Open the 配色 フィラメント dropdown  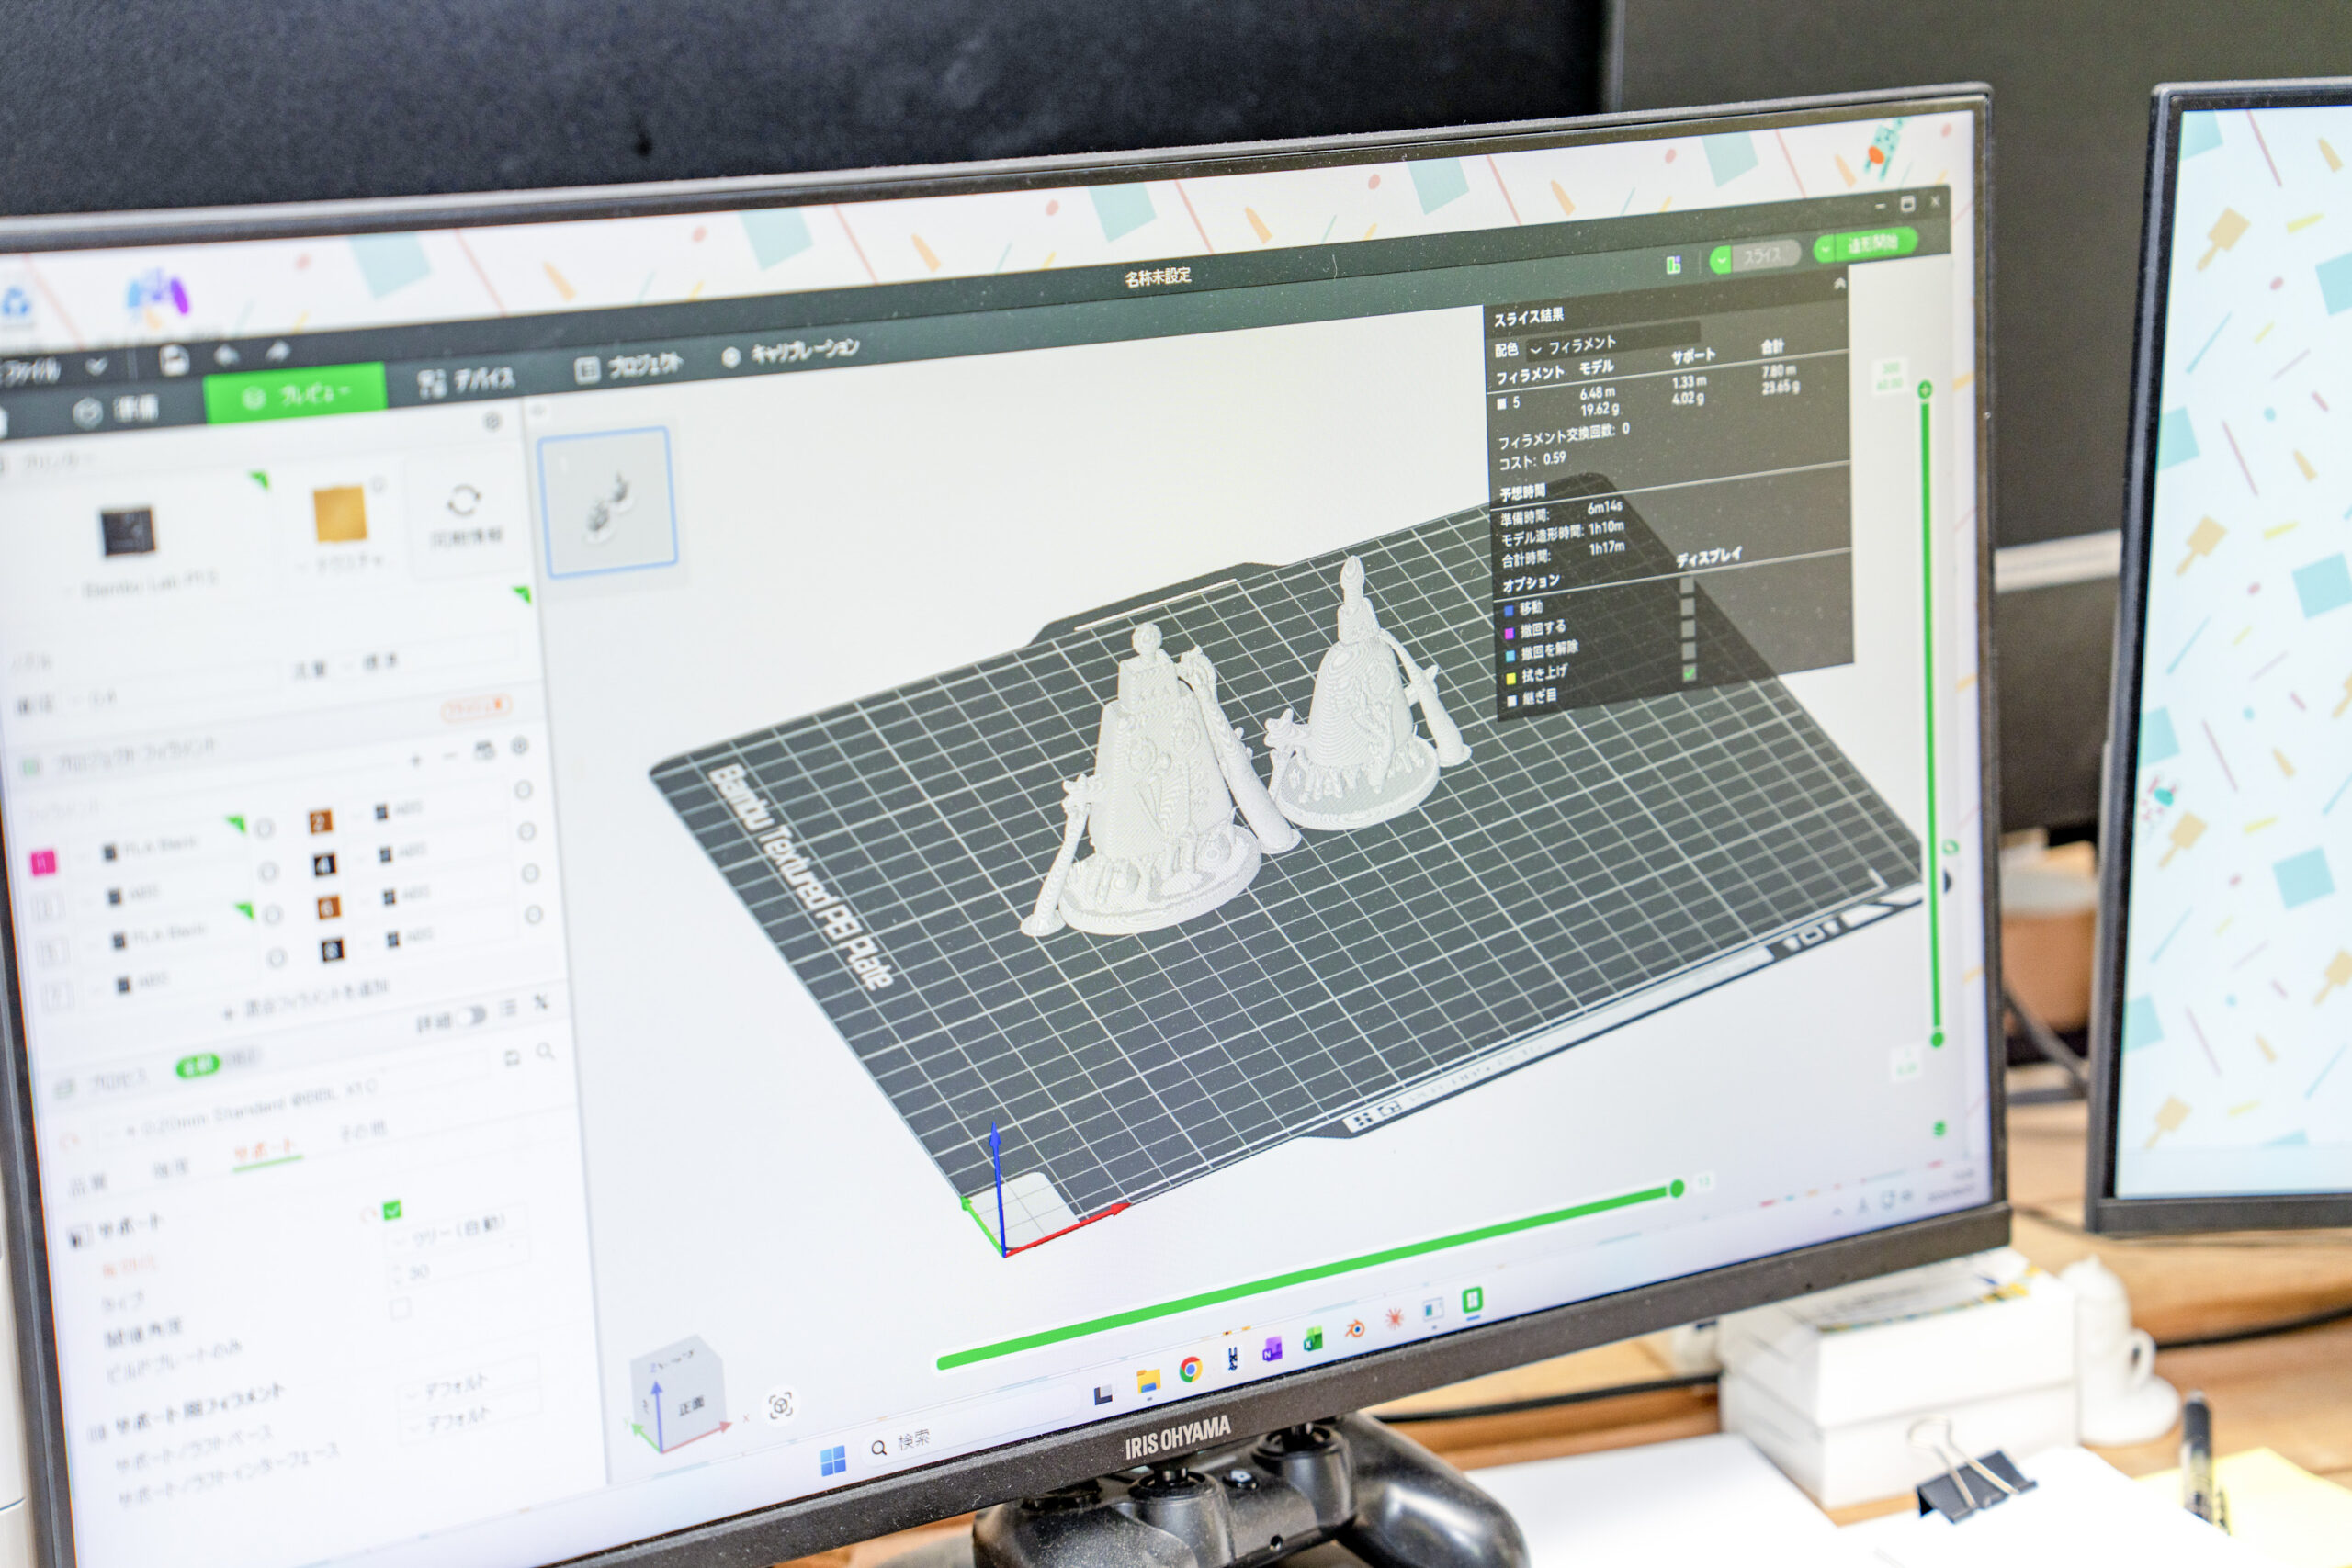coord(1613,340)
